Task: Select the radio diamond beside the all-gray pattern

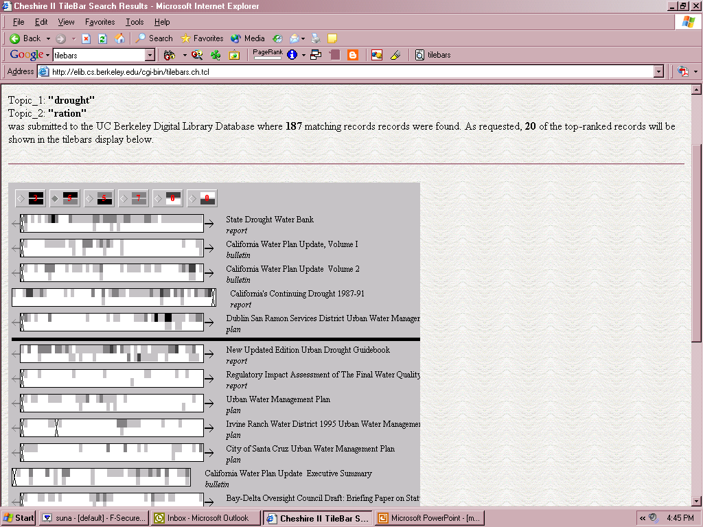Action: coord(125,199)
